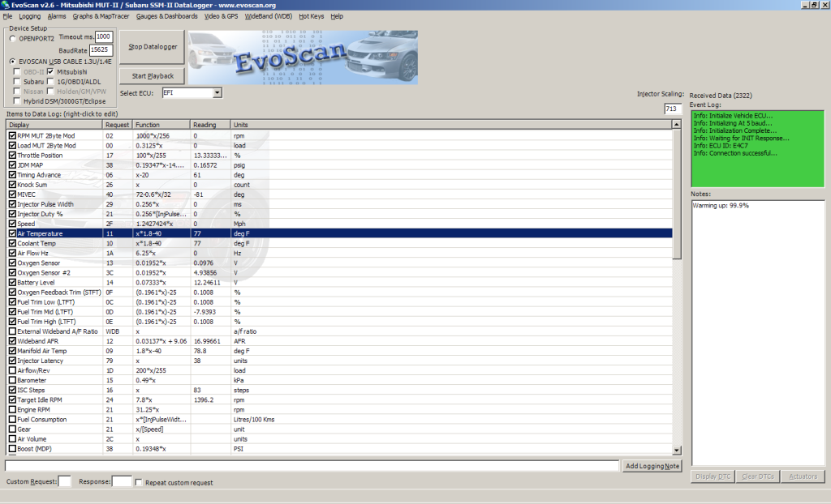Open Video & GPS menu
The width and height of the screenshot is (831, 504).
221,16
